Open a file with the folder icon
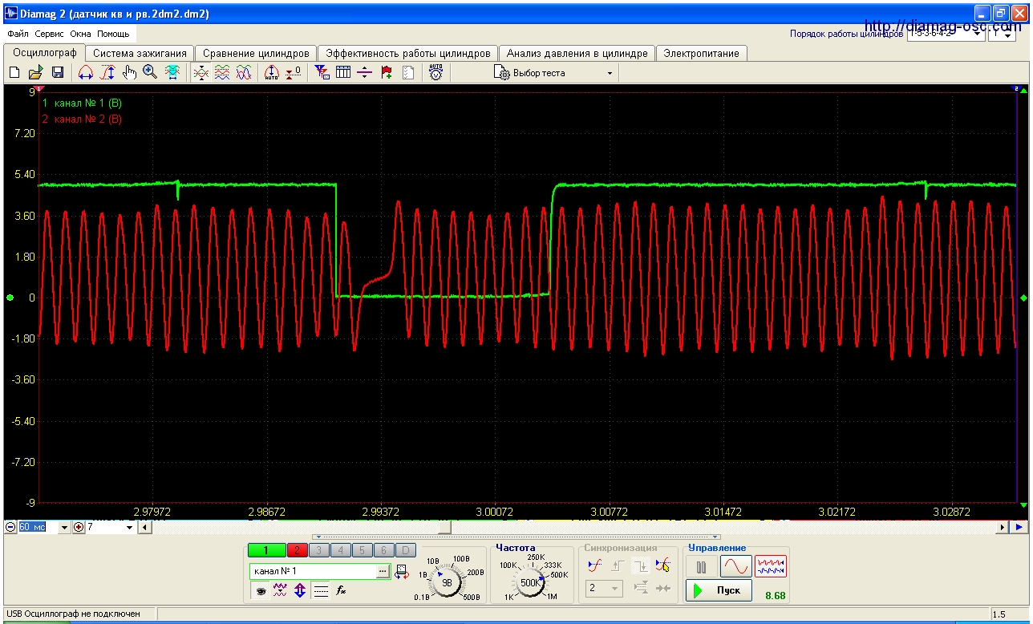The width and height of the screenshot is (1033, 624). coord(36,73)
